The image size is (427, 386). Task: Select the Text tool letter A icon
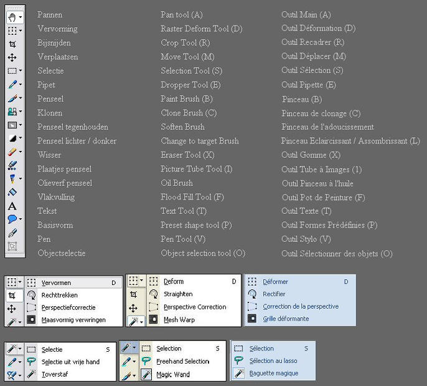12,206
